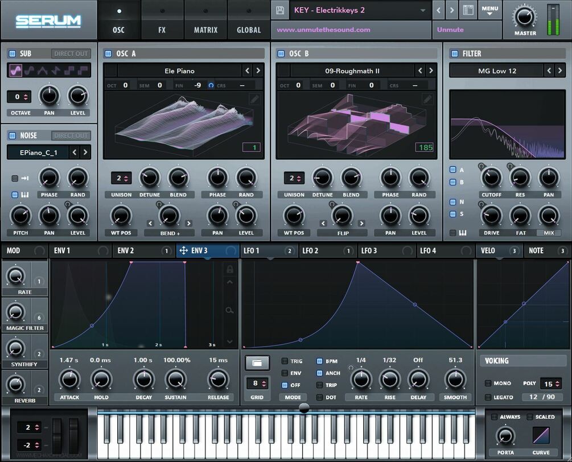Enable LFO TRIG mode
The width and height of the screenshot is (572, 462).
[x=285, y=361]
